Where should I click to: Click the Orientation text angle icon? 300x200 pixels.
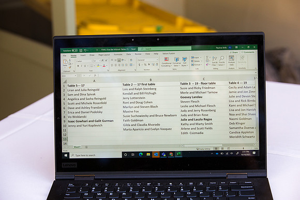pos(123,60)
